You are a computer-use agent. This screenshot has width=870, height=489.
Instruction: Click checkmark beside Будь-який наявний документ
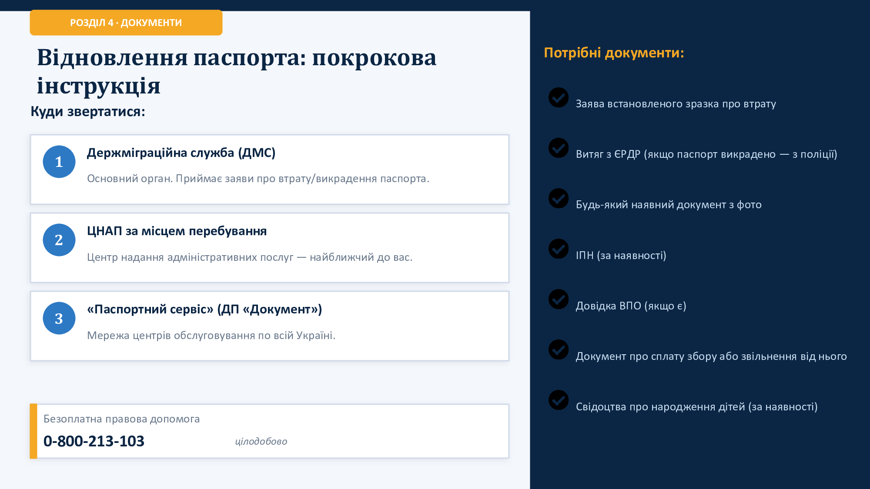point(559,198)
